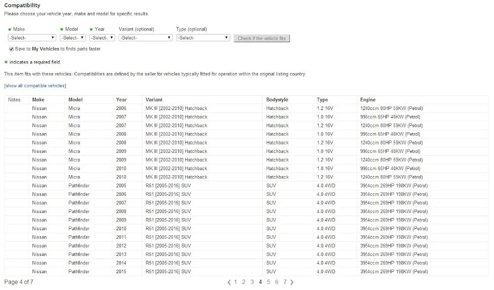
Task: Click the Notes column header
Action: [14, 100]
